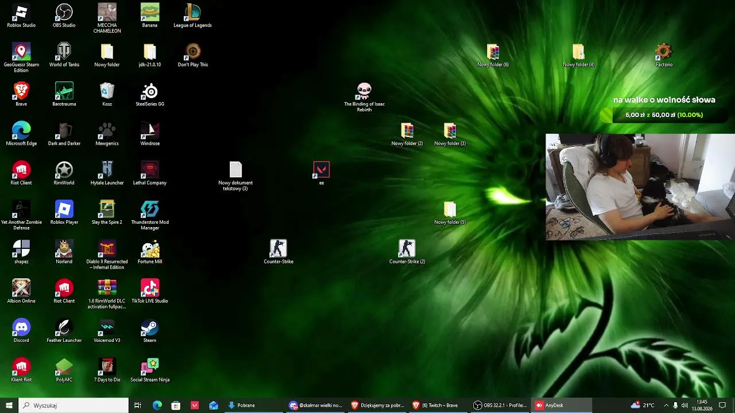Select the Kosz recycle bin

(x=107, y=95)
